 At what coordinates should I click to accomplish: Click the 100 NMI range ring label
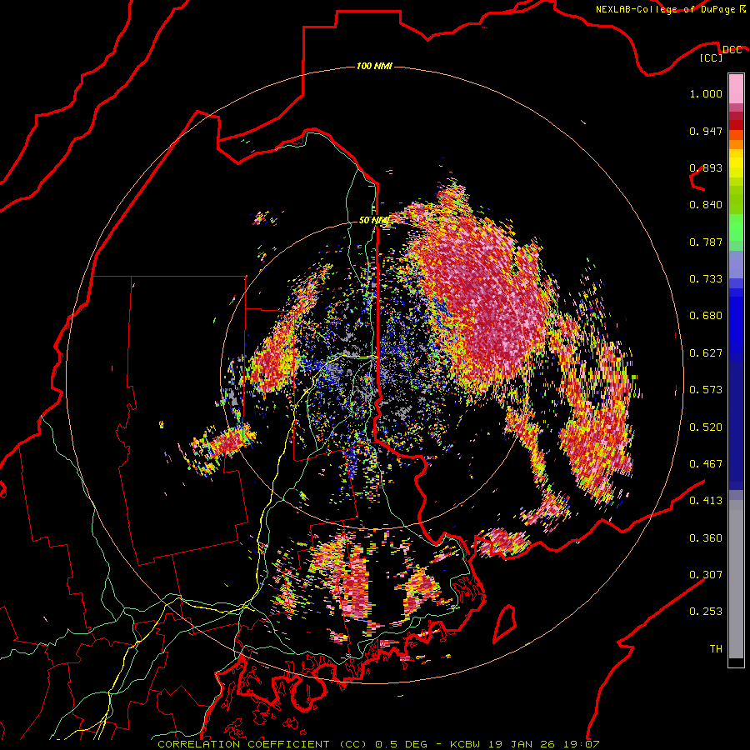click(374, 66)
